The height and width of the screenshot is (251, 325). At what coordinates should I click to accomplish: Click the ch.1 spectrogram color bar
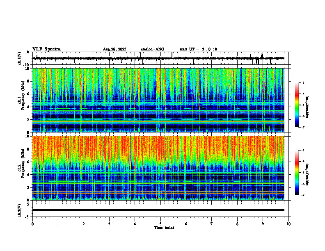click(297, 105)
